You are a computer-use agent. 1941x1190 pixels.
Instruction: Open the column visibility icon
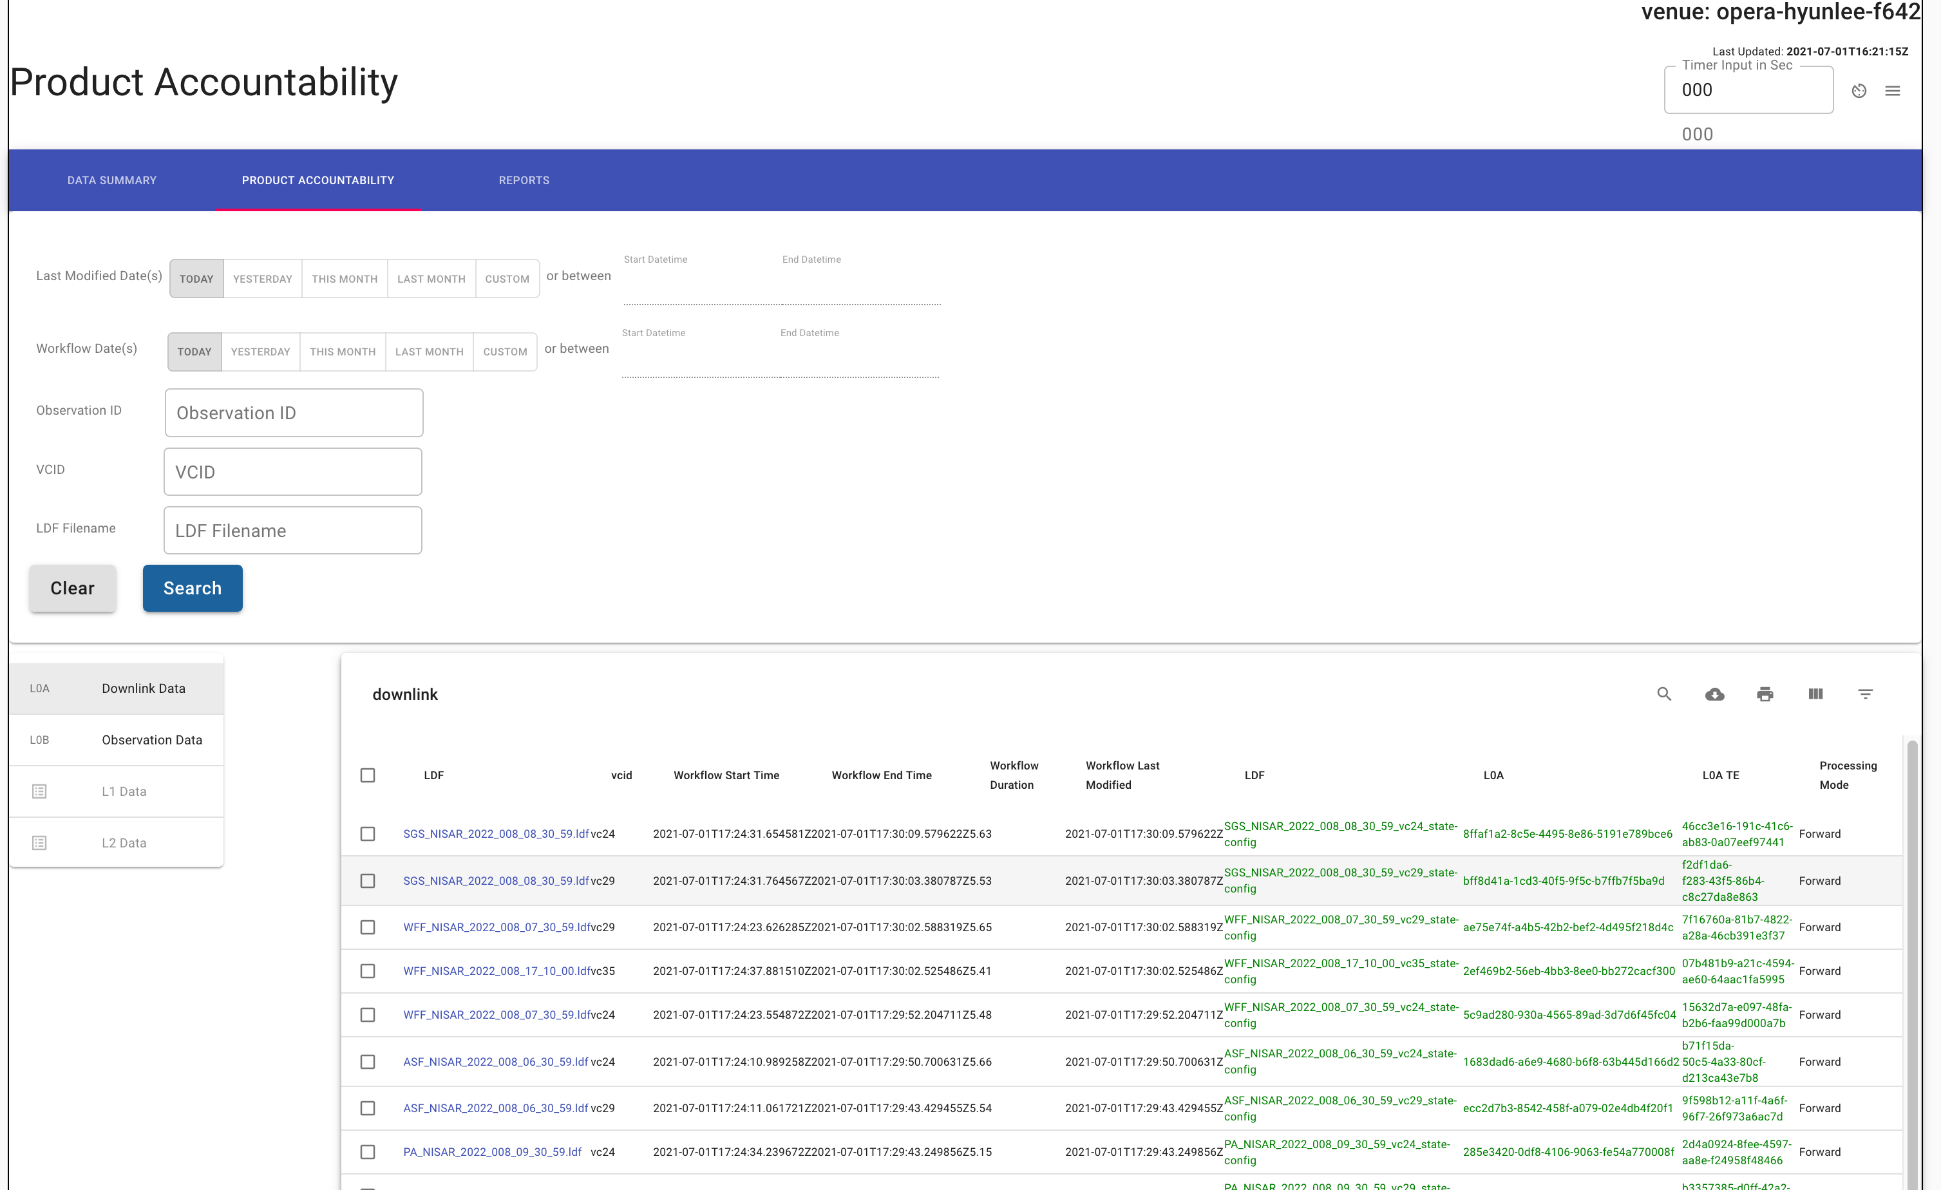[x=1816, y=694]
